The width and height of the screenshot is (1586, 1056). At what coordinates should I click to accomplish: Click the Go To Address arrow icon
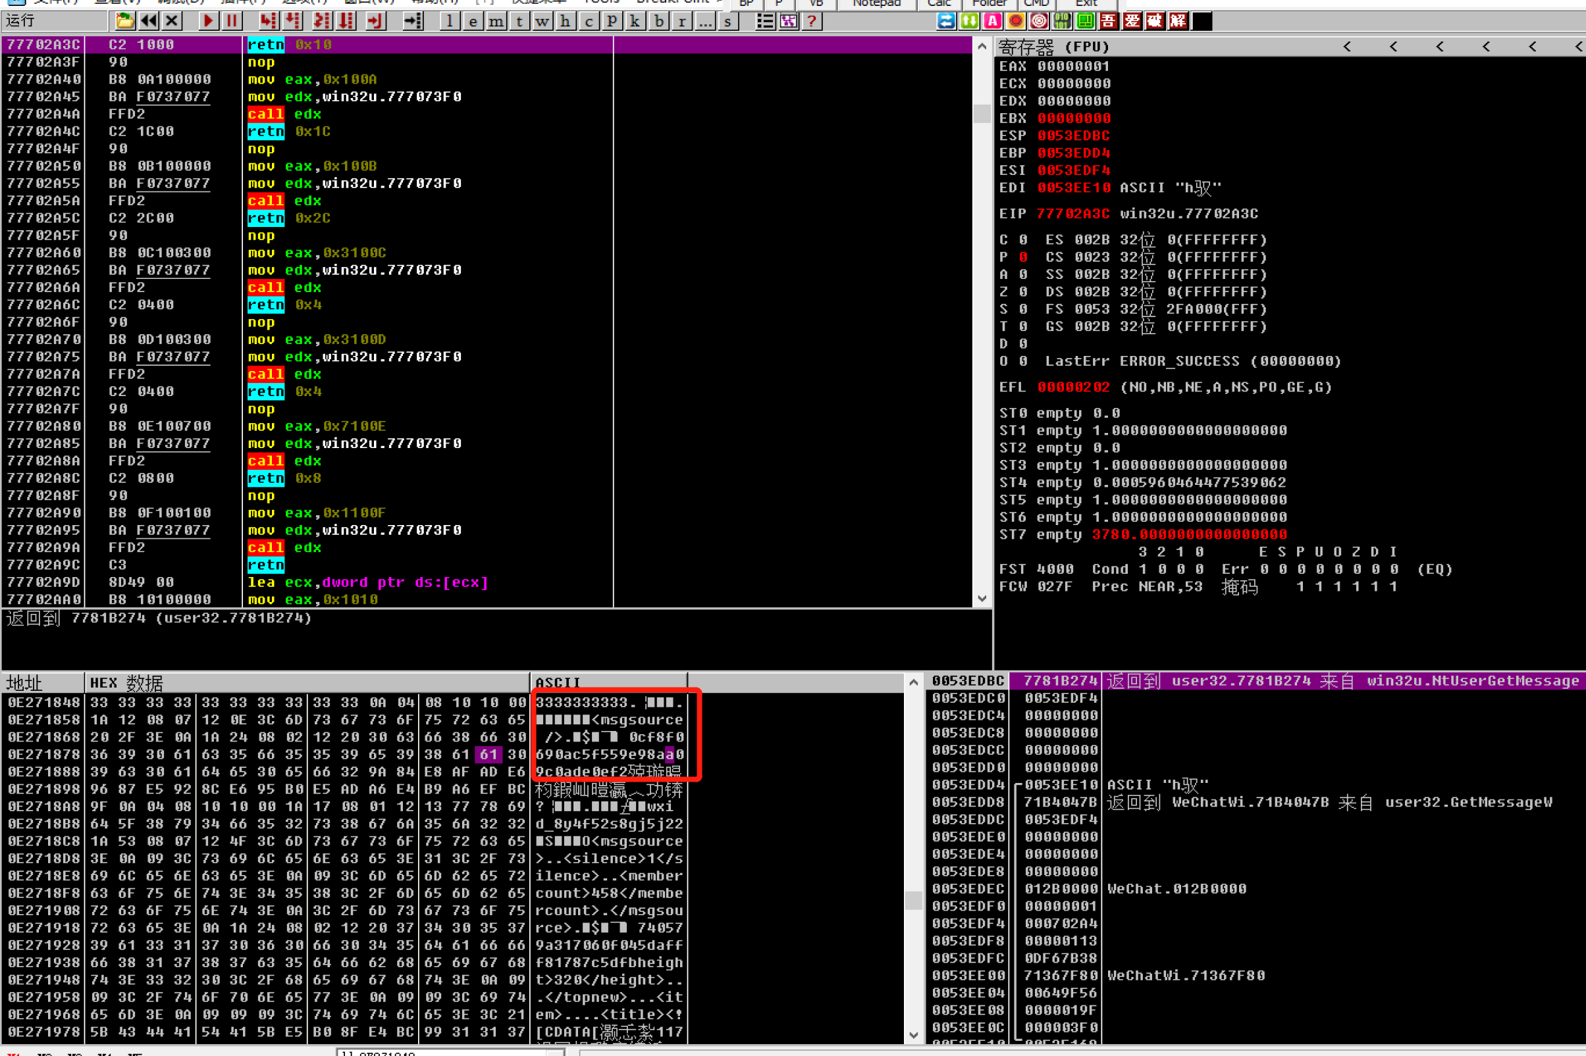click(x=412, y=21)
